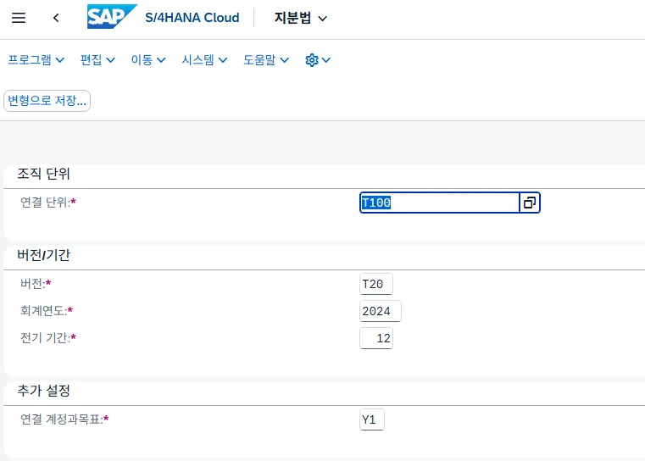Open the hamburger navigation menu

(19, 18)
